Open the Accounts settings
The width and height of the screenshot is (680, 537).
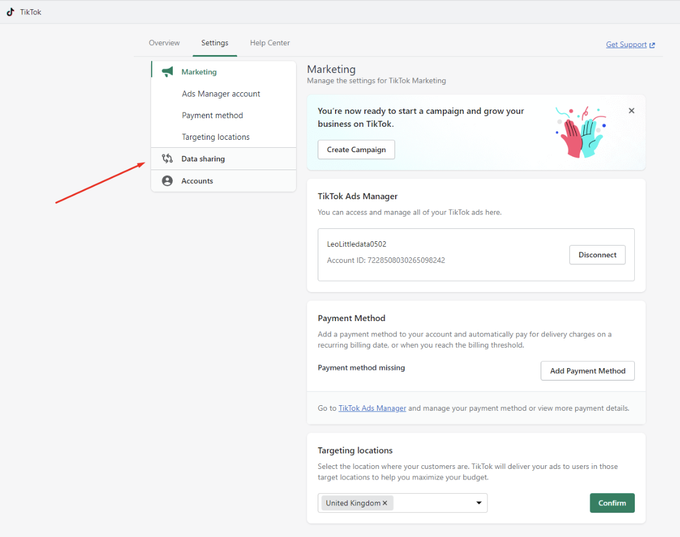coord(224,181)
